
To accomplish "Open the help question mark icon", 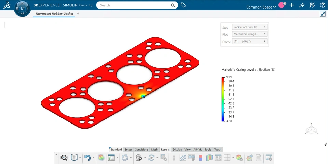I will coord(323,5).
